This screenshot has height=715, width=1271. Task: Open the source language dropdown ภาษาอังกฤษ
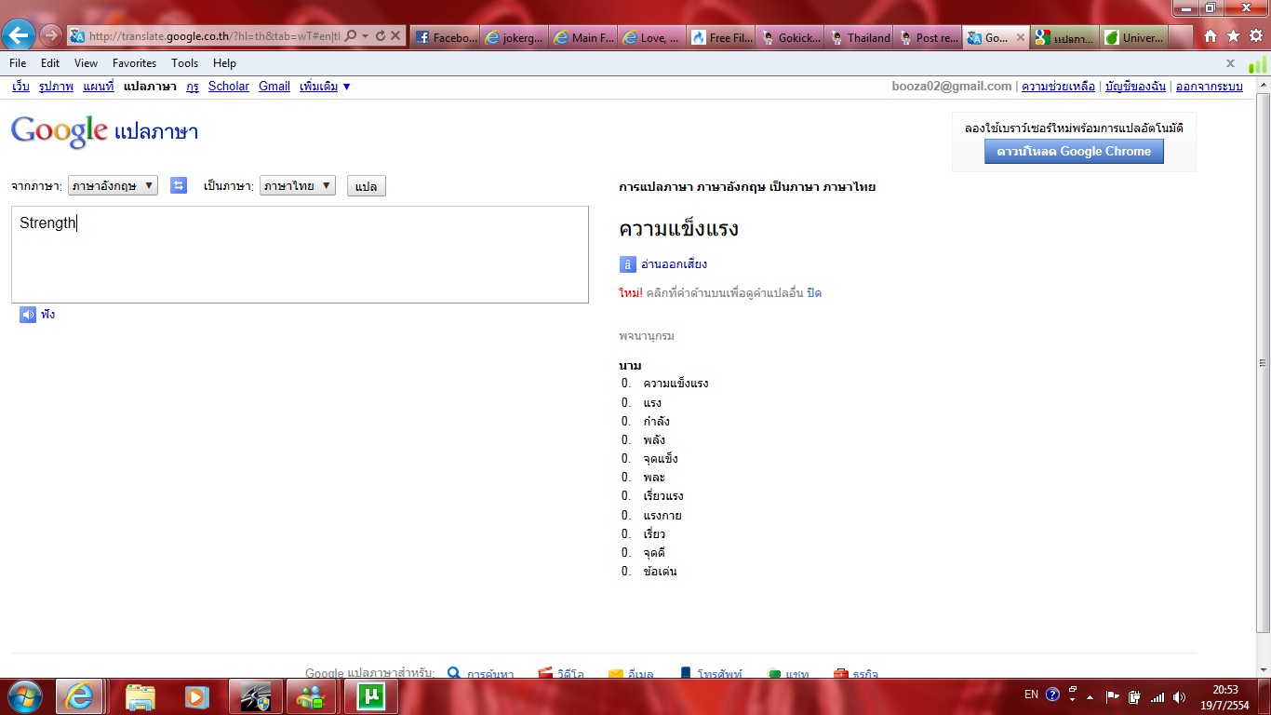coord(113,185)
